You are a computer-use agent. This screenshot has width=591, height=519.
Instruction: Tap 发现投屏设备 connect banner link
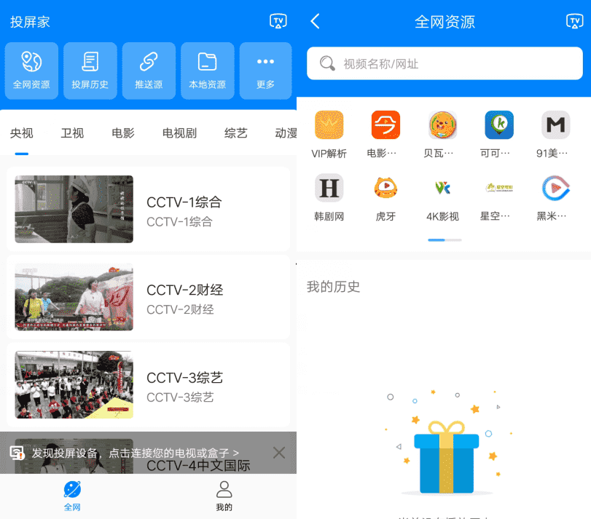(136, 453)
